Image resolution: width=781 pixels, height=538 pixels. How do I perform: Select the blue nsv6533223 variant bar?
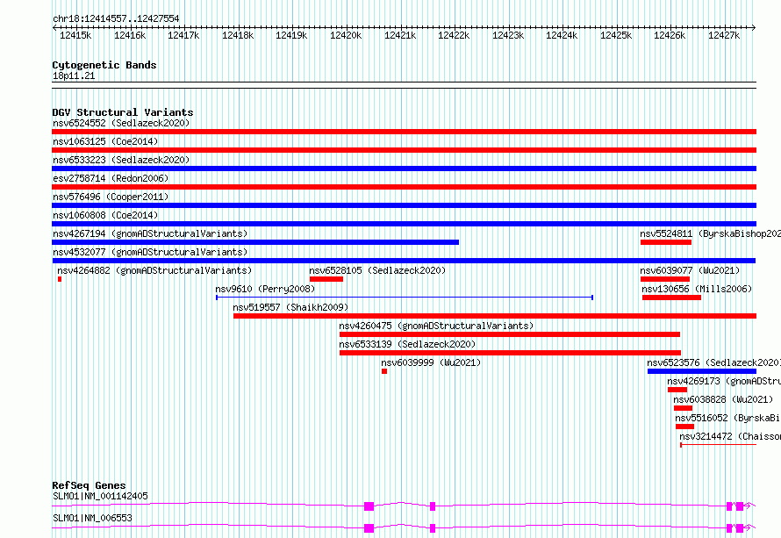(404, 169)
